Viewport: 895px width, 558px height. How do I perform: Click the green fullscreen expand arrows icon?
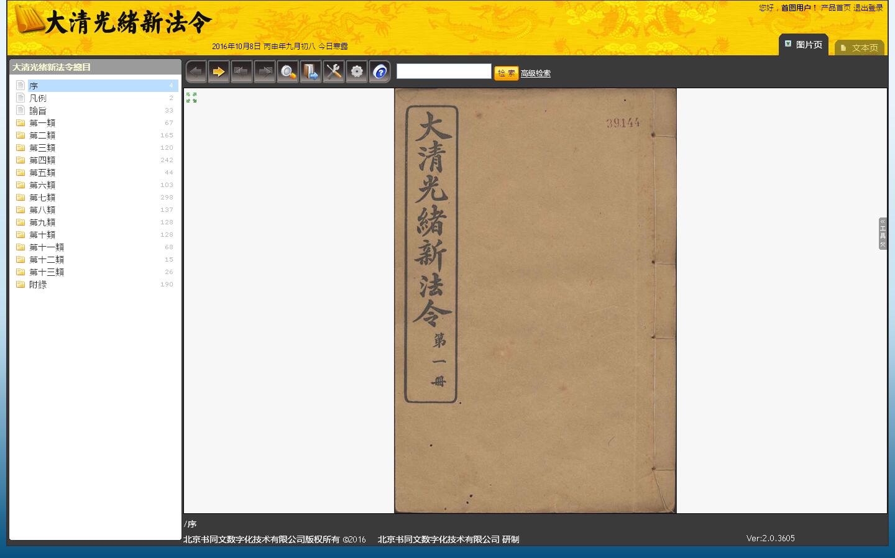click(x=191, y=98)
